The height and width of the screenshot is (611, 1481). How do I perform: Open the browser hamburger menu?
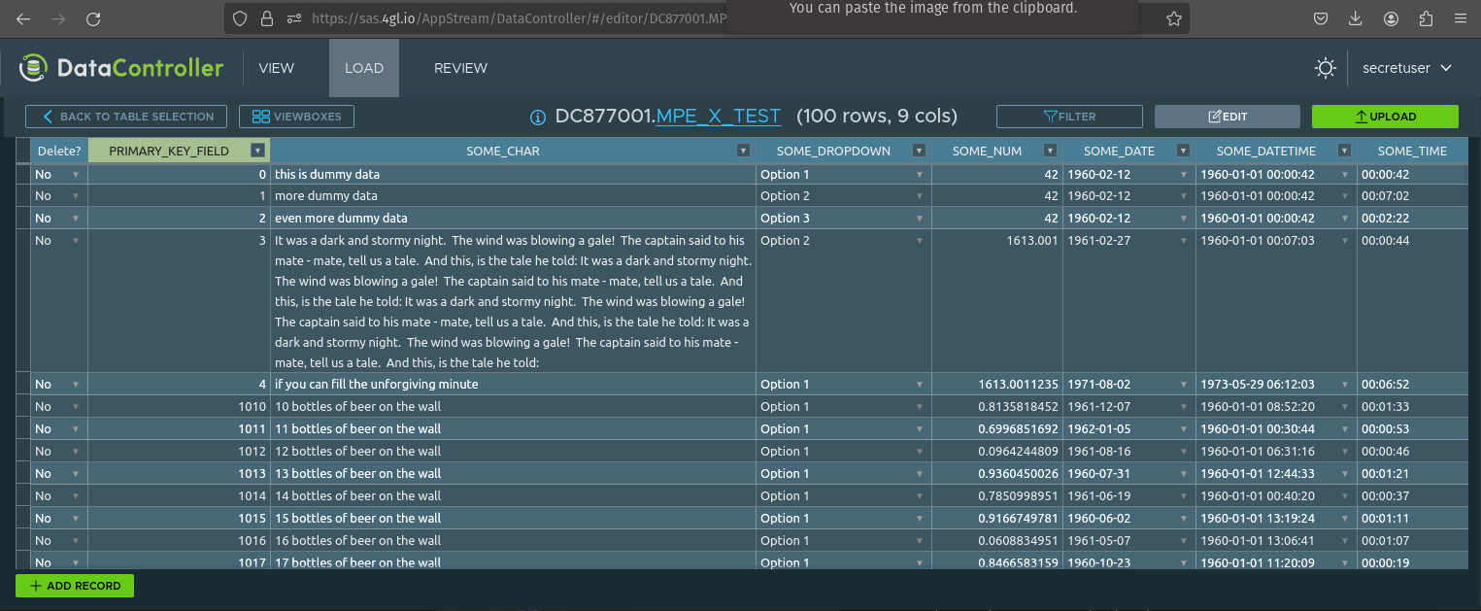tap(1459, 18)
